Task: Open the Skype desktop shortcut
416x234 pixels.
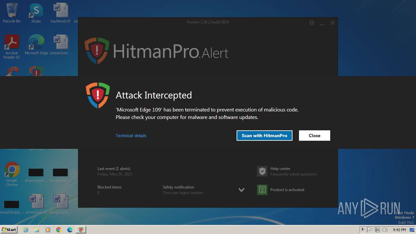Action: (x=36, y=13)
